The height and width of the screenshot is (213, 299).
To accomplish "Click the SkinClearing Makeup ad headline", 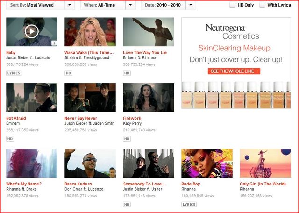I will click(x=235, y=48).
